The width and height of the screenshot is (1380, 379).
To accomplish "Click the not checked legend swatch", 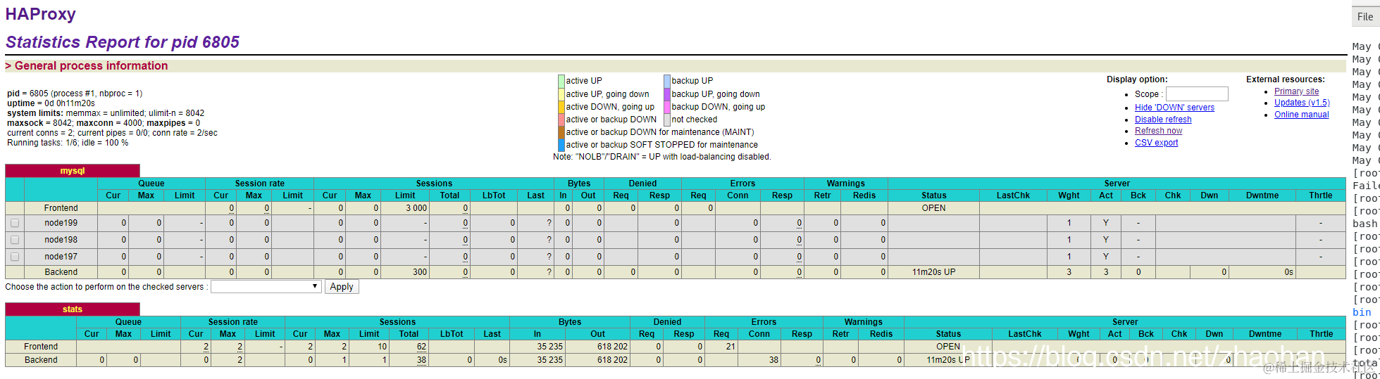I will point(667,120).
